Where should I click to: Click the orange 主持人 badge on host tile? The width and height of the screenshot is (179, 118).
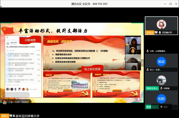pyautogui.click(x=150, y=33)
